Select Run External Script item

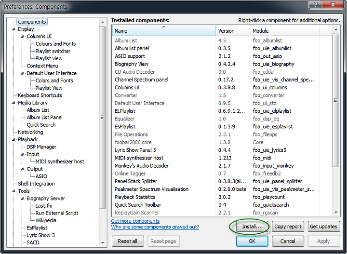pyautogui.click(x=57, y=213)
